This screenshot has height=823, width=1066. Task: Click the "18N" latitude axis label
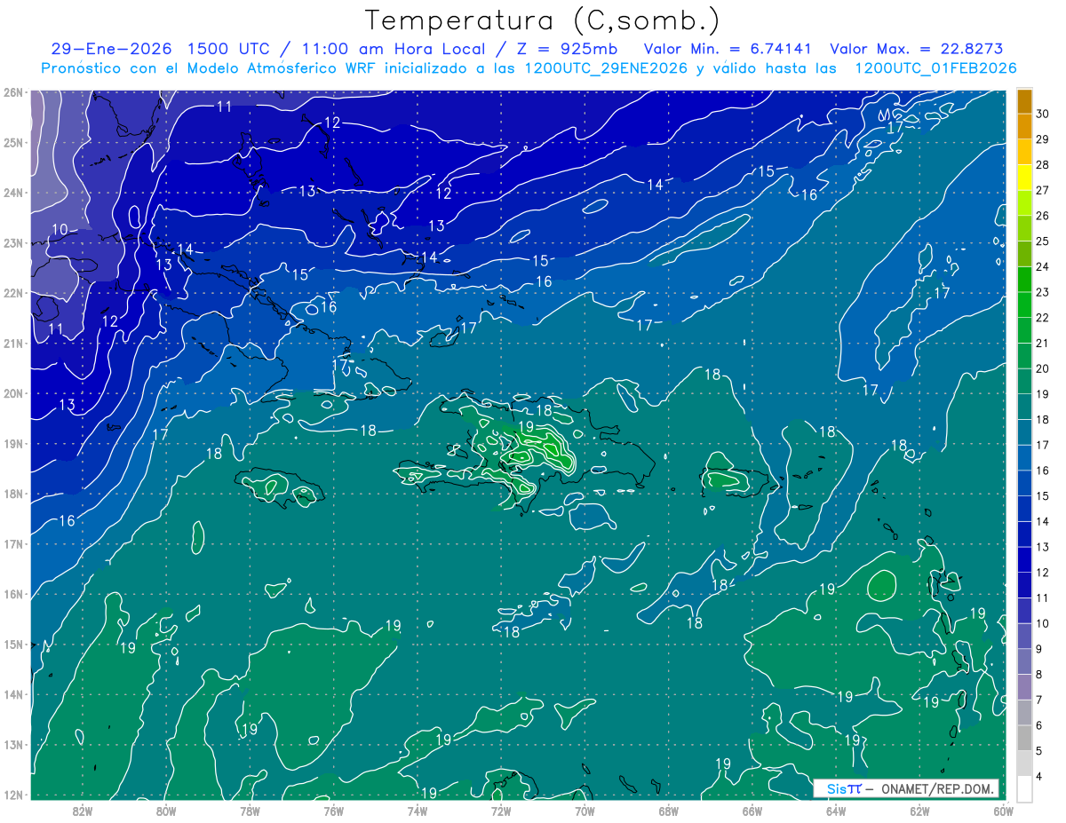pyautogui.click(x=12, y=494)
